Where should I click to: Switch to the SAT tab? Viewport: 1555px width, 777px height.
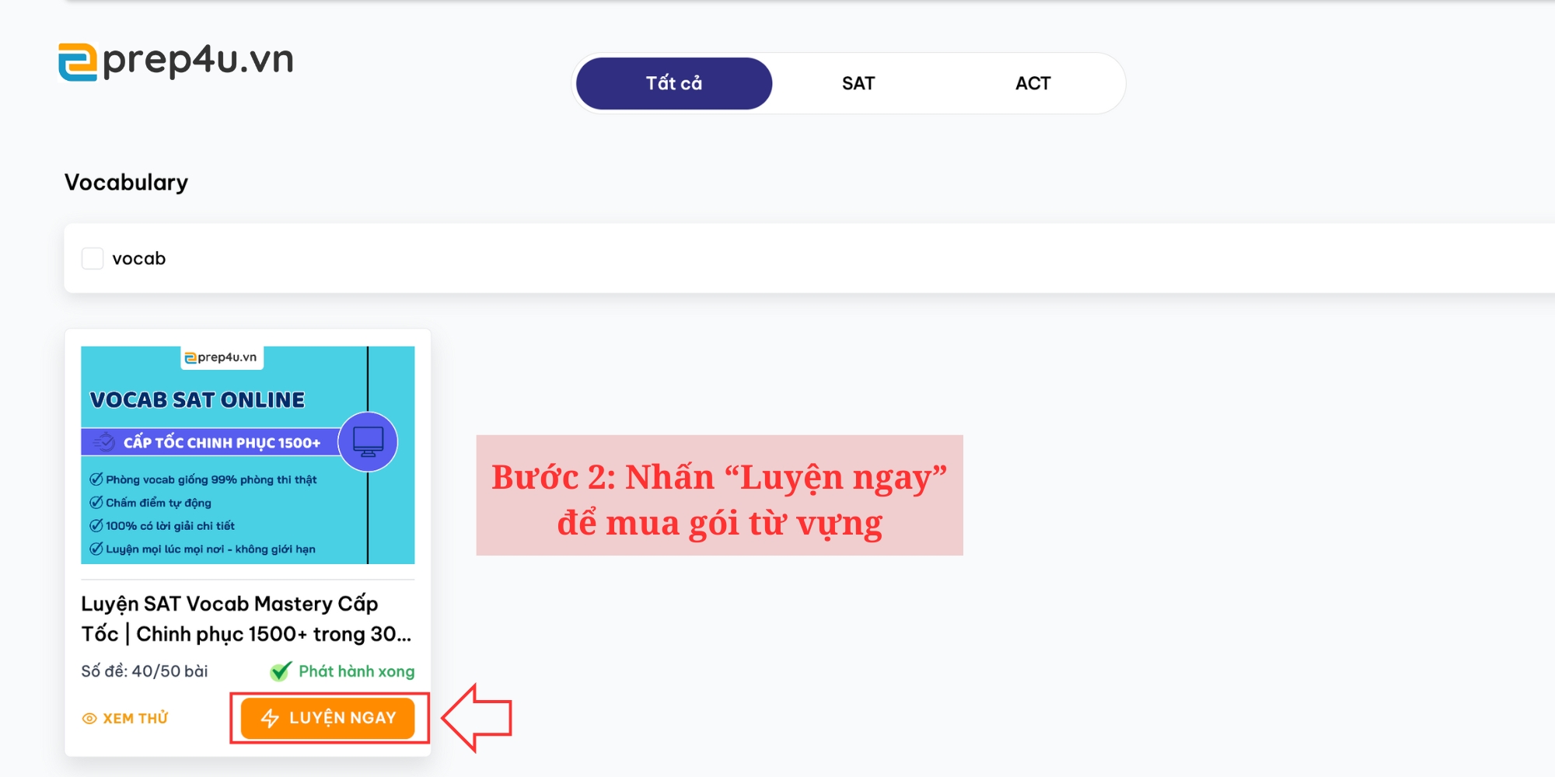click(858, 83)
